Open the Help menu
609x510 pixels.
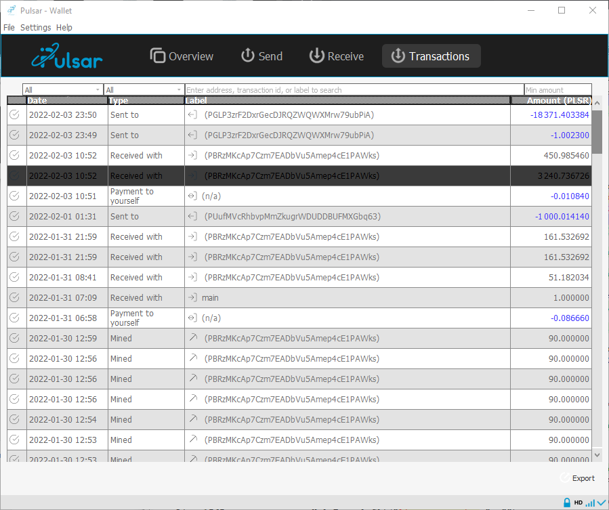(64, 27)
